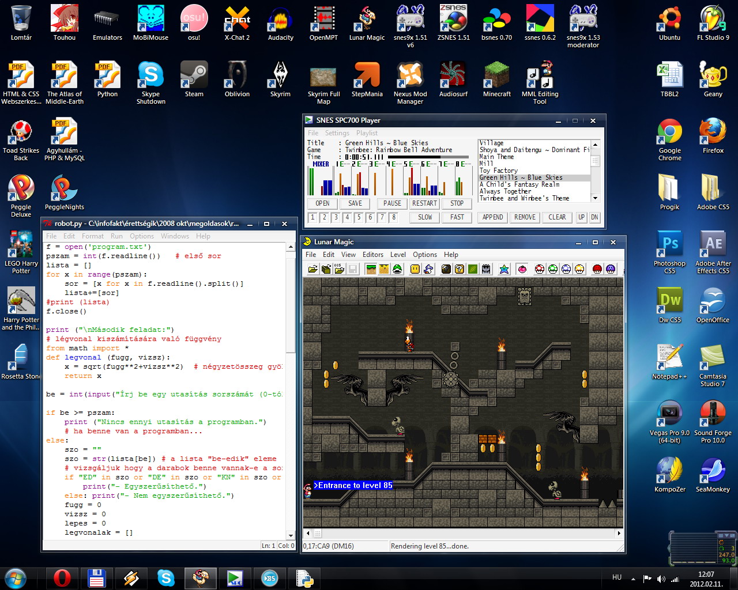
Task: Click the red mushroom icon in Lunar Magic toolbar
Action: (540, 269)
